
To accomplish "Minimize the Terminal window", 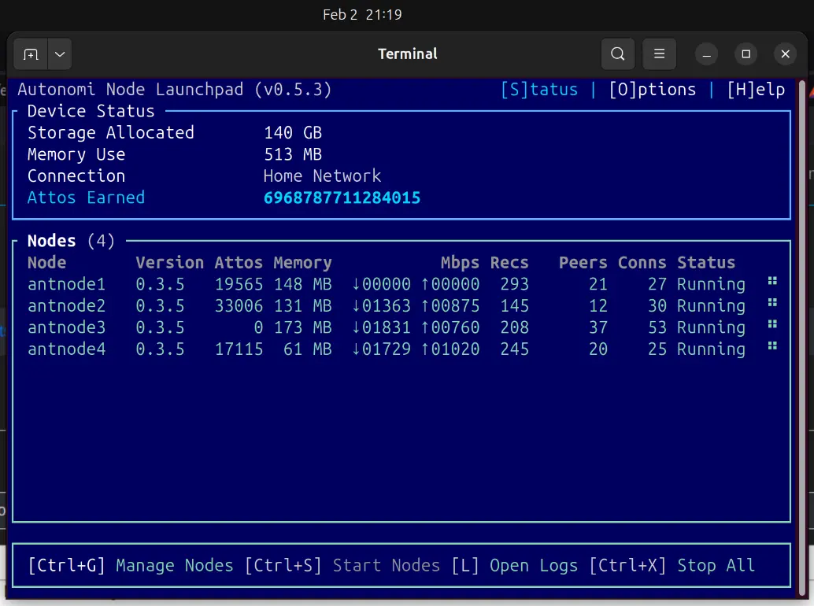I will click(706, 54).
